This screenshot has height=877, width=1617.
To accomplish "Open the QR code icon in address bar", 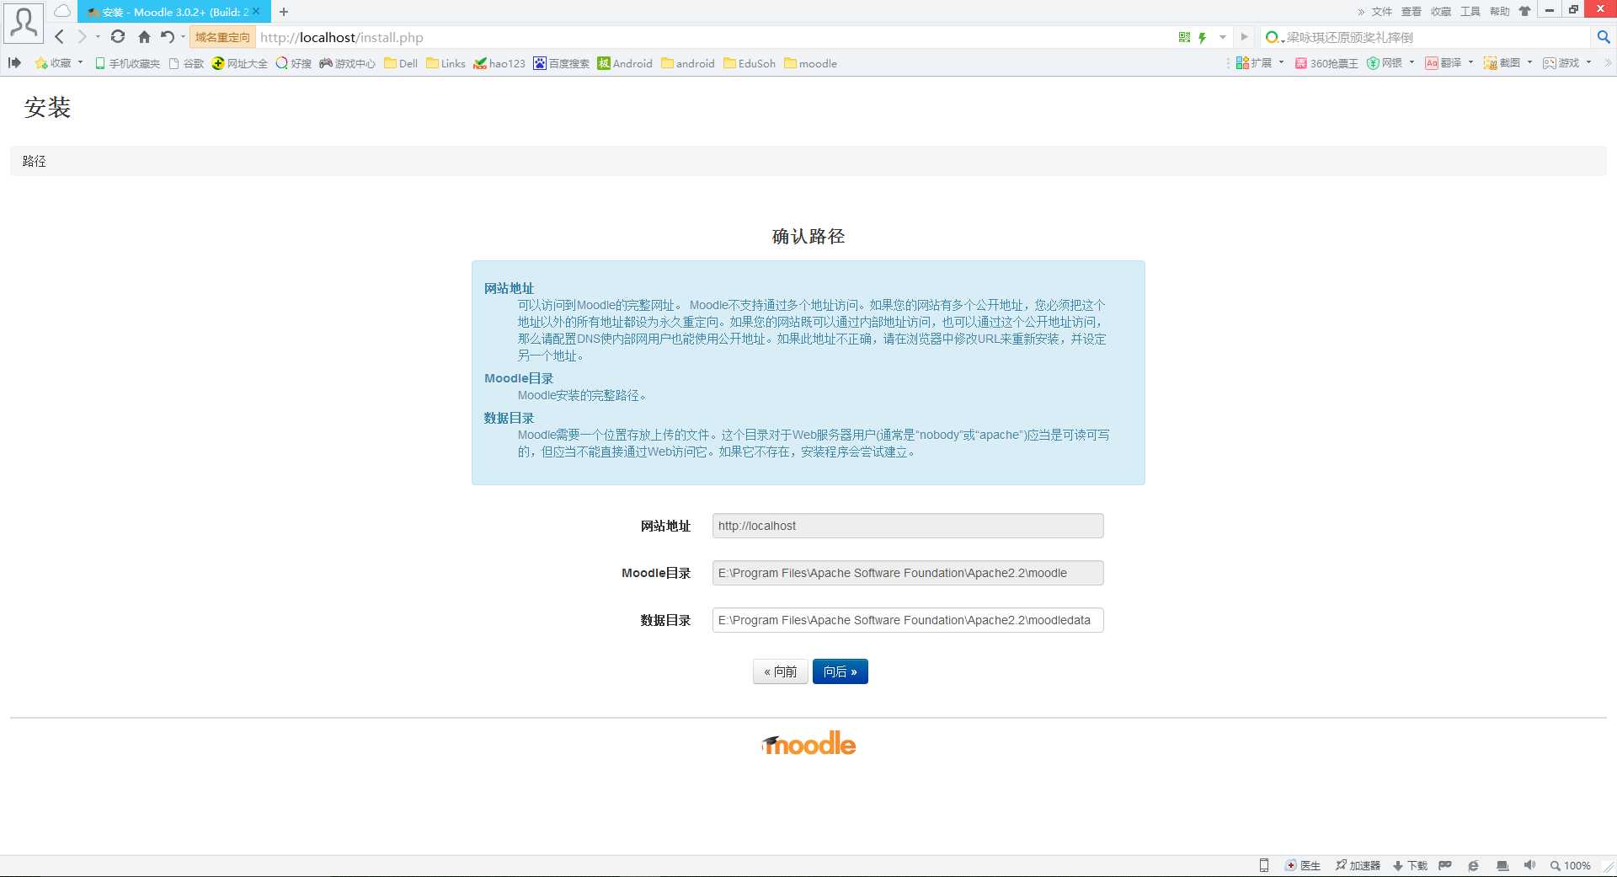I will pos(1185,37).
